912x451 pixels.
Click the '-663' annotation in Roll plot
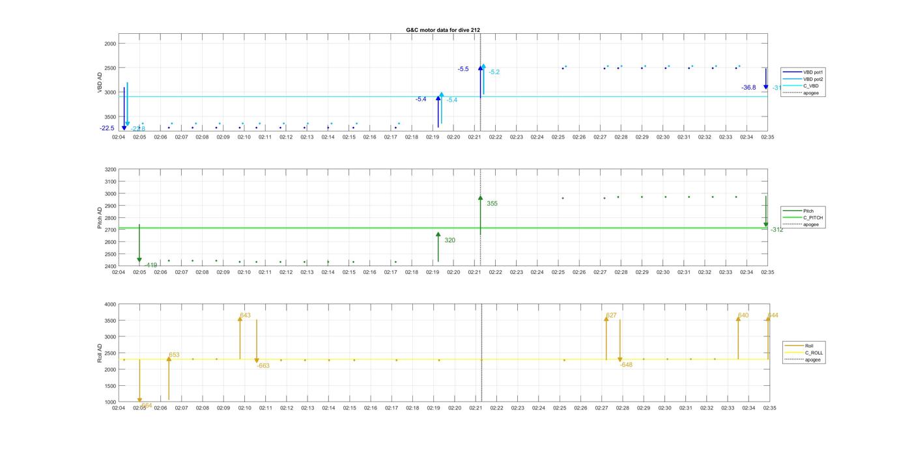pos(263,366)
